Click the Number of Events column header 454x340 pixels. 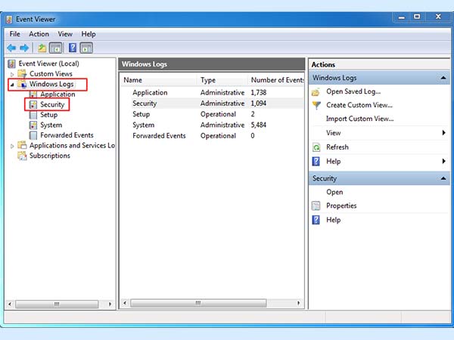click(277, 80)
